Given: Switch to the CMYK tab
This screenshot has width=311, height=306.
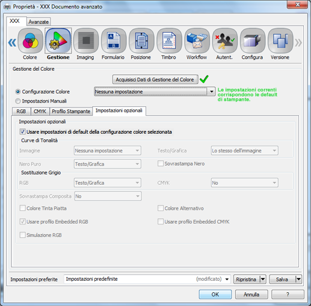Looking at the screenshot, I should point(40,112).
